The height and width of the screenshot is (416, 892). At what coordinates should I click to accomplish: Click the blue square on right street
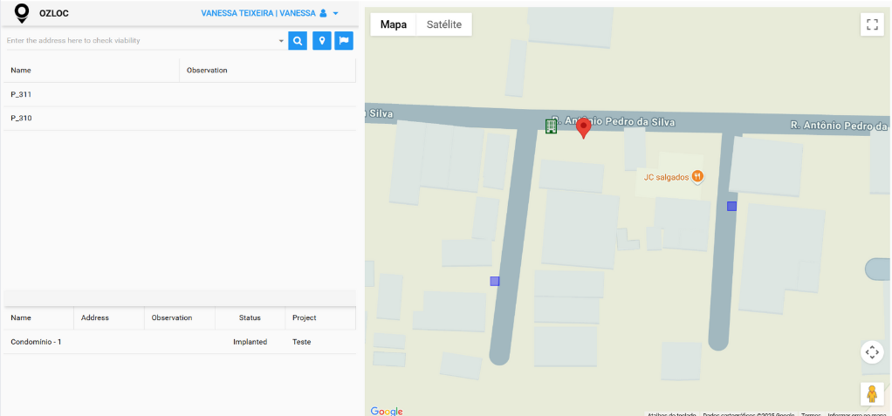coord(731,207)
